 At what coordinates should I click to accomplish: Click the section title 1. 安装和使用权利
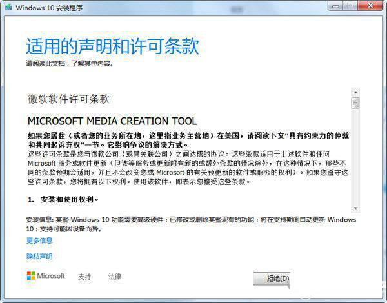tap(63, 199)
